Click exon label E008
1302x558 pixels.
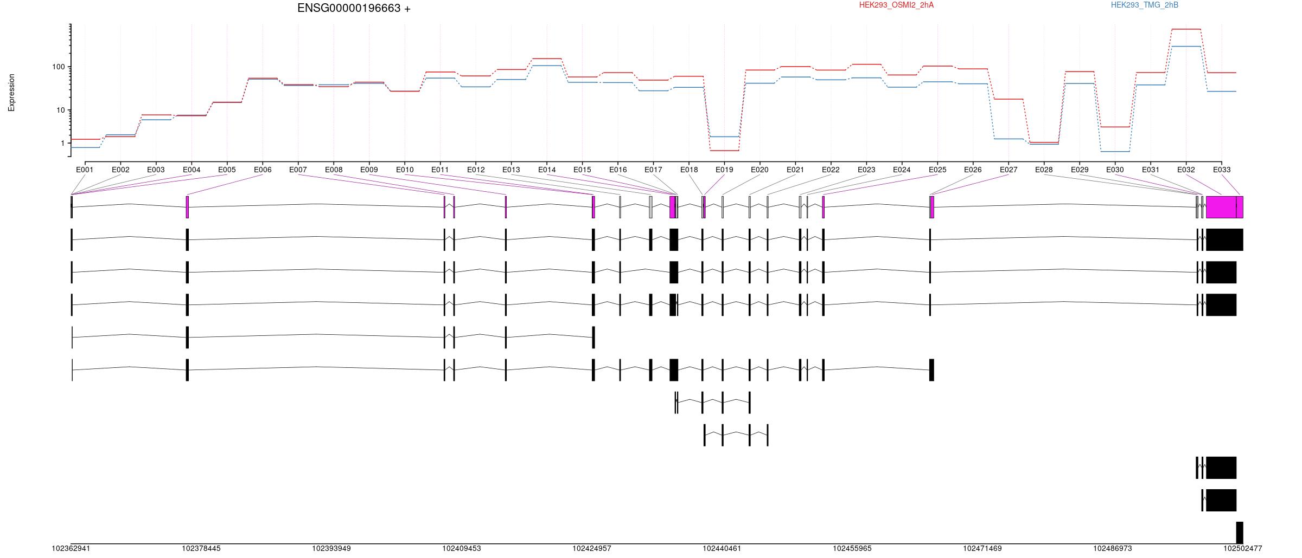pyautogui.click(x=334, y=170)
